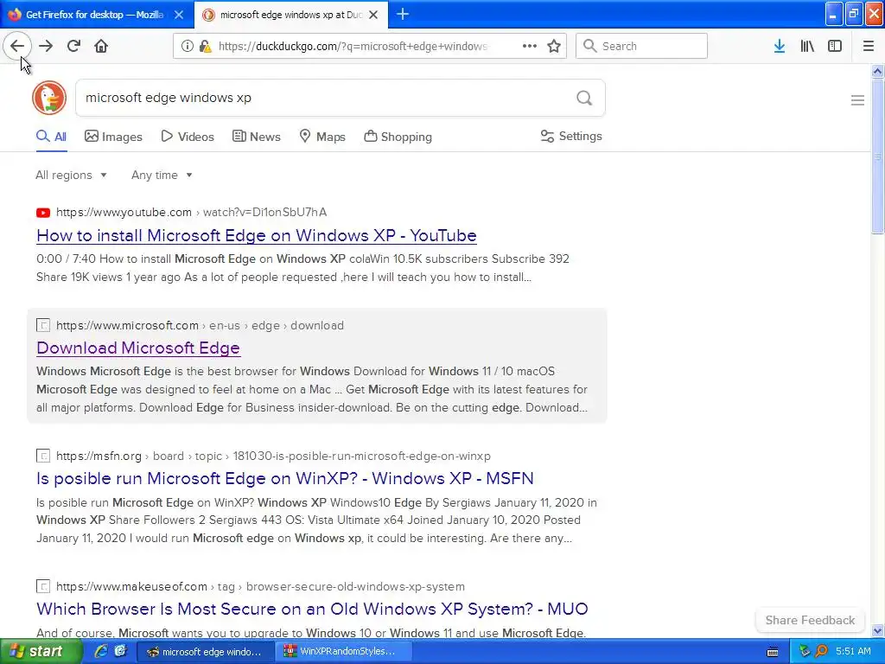
Task: Bookmark this page with the star icon
Action: [x=554, y=46]
